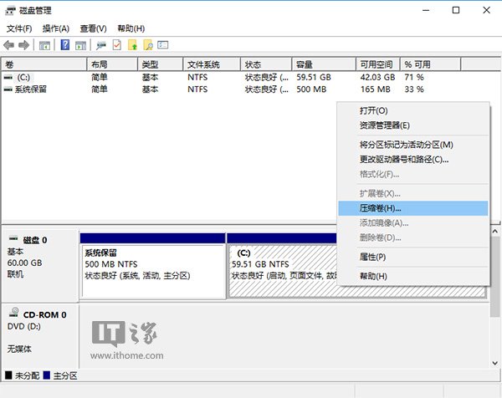Open 属性(P) from context menu
This screenshot has height=398, width=502.
pos(413,257)
